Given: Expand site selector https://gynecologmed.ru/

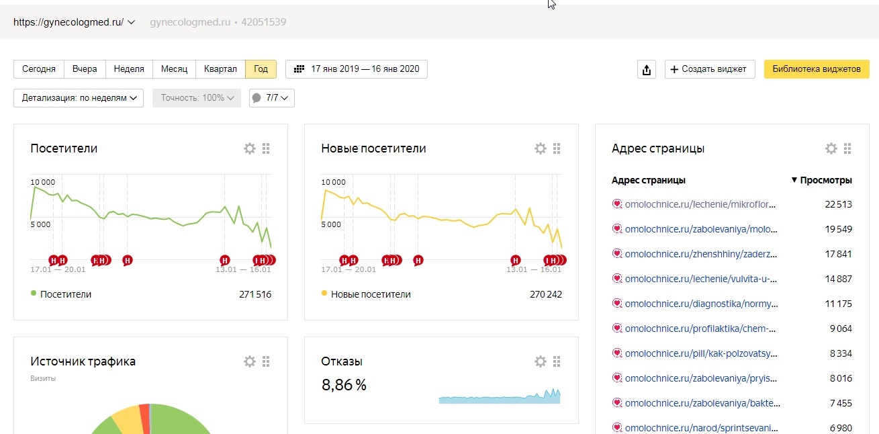Looking at the screenshot, I should point(75,22).
